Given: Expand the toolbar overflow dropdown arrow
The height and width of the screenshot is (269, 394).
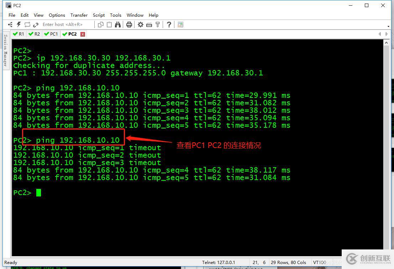Looking at the screenshot, I should point(388,26).
